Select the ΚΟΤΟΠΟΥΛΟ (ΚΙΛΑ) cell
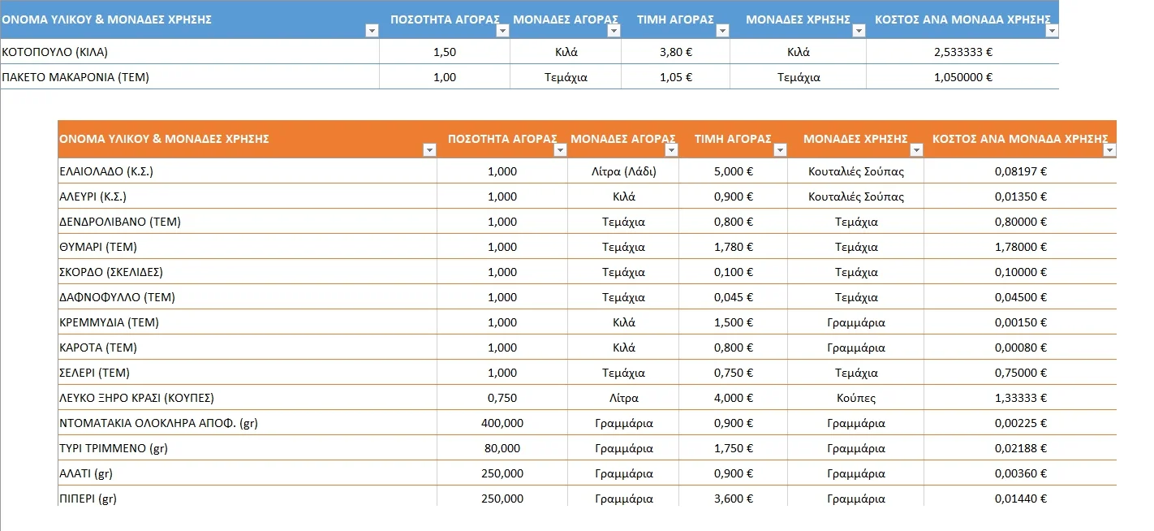Viewport: 1154px width, 531px height. tap(190, 52)
